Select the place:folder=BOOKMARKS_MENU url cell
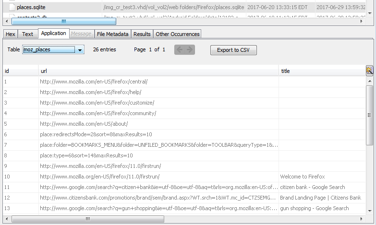The width and height of the screenshot is (376, 225). tap(158, 145)
